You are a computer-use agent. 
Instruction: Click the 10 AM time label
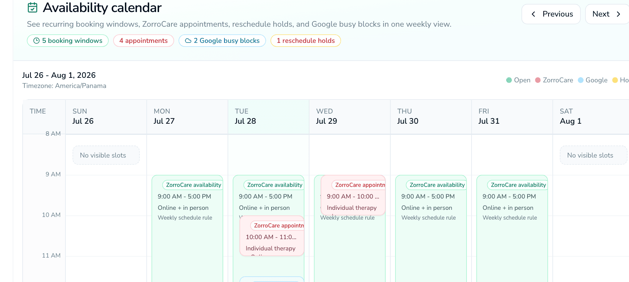[x=51, y=215]
